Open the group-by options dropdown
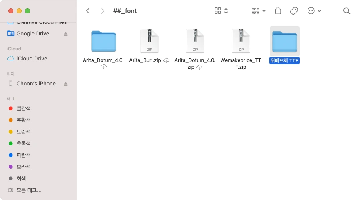 point(259,11)
